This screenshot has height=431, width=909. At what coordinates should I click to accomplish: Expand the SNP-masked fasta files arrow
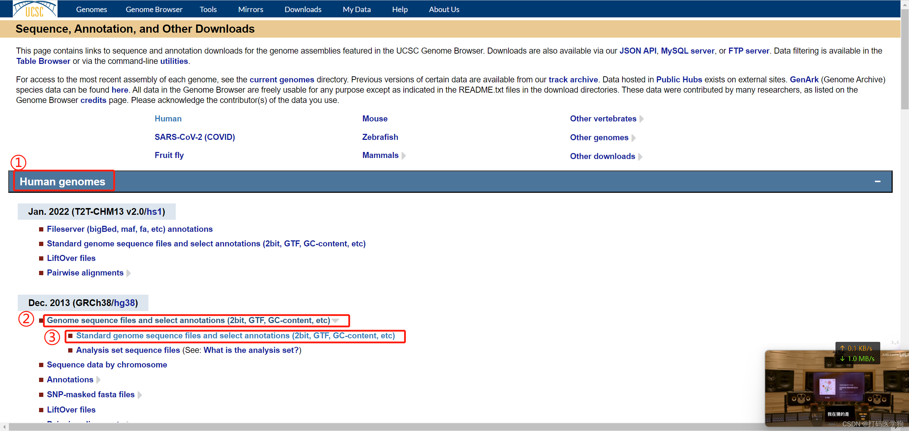pyautogui.click(x=140, y=395)
